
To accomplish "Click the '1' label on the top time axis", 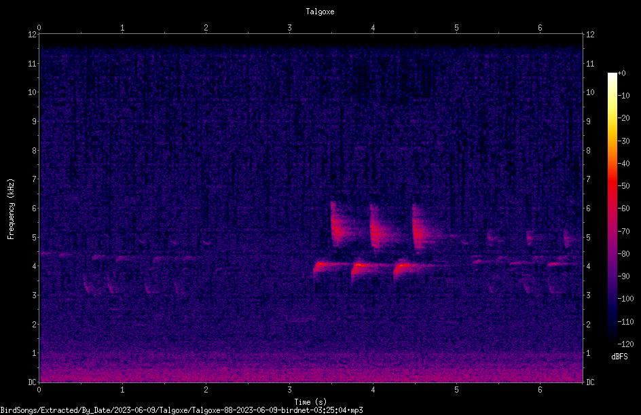I will (122, 28).
